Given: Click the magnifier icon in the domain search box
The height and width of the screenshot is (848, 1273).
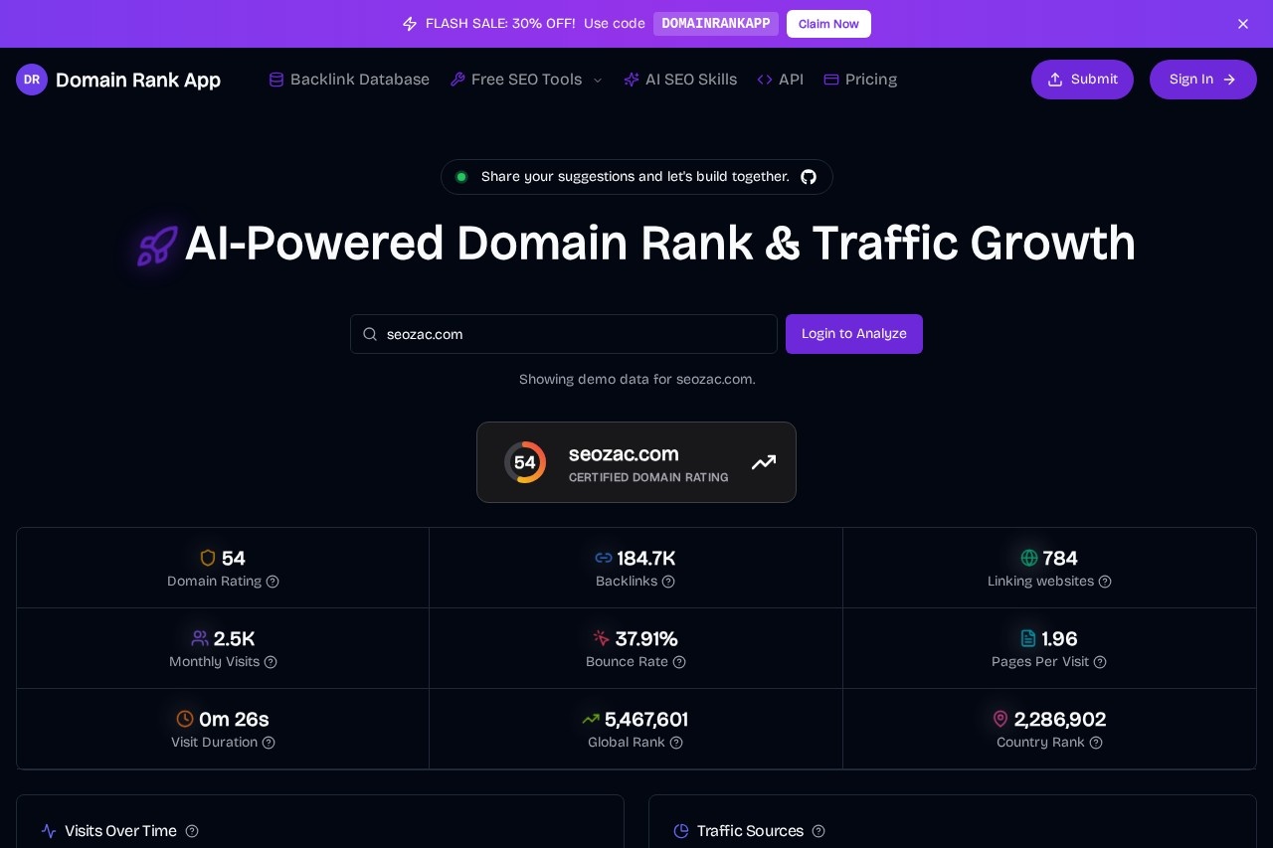Looking at the screenshot, I should (x=370, y=334).
